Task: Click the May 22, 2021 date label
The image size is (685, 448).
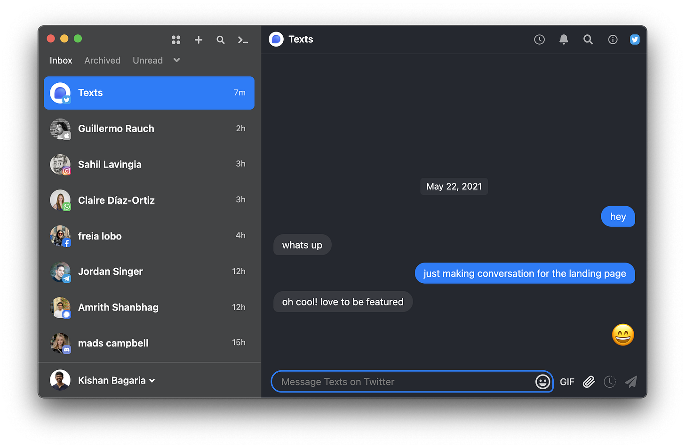Action: pyautogui.click(x=454, y=186)
